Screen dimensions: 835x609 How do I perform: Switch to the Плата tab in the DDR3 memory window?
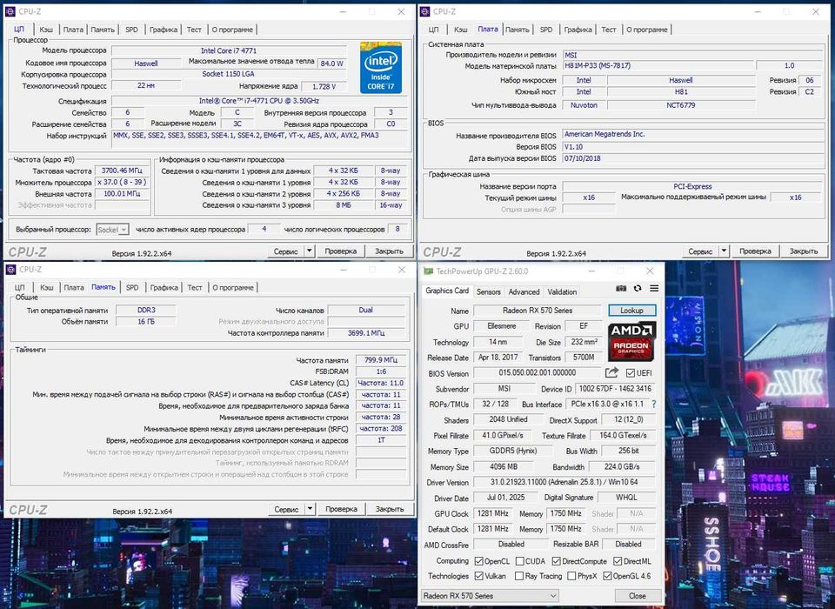coord(73,288)
